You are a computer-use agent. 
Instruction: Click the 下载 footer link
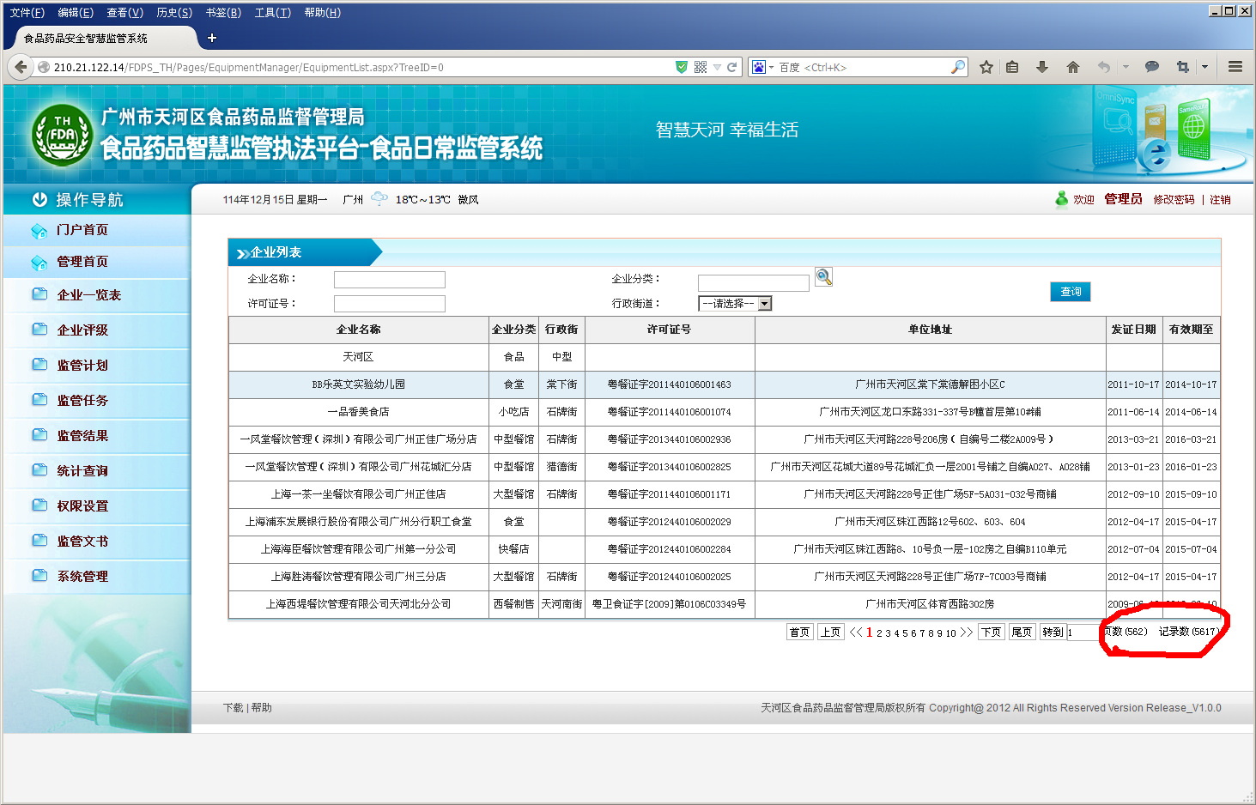click(234, 708)
